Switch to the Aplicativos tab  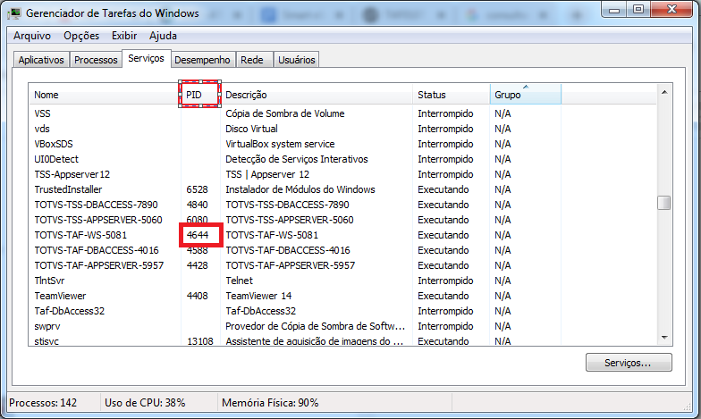pos(41,60)
